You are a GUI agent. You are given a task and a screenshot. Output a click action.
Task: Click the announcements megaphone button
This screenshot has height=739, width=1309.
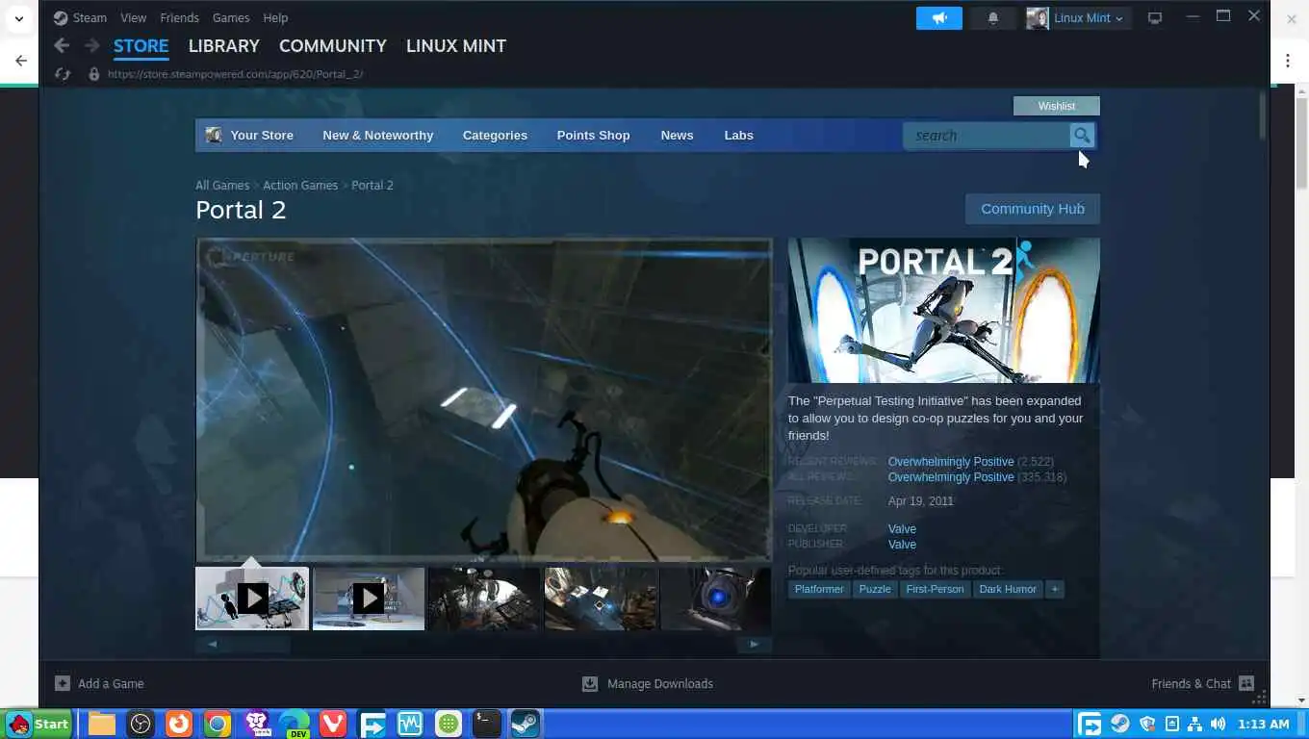coord(939,17)
